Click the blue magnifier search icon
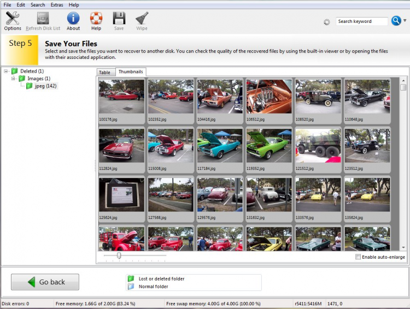 (x=396, y=21)
